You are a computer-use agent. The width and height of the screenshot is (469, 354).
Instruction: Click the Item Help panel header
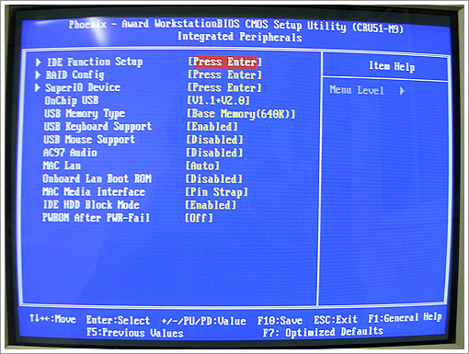click(x=392, y=66)
